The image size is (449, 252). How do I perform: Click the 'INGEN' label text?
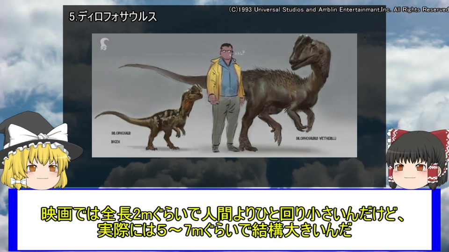(116, 142)
